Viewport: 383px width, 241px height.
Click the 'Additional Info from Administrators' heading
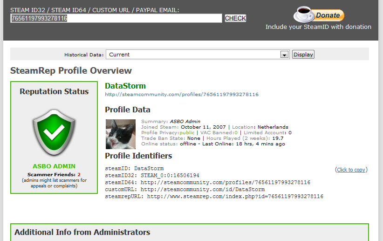tap(82, 232)
